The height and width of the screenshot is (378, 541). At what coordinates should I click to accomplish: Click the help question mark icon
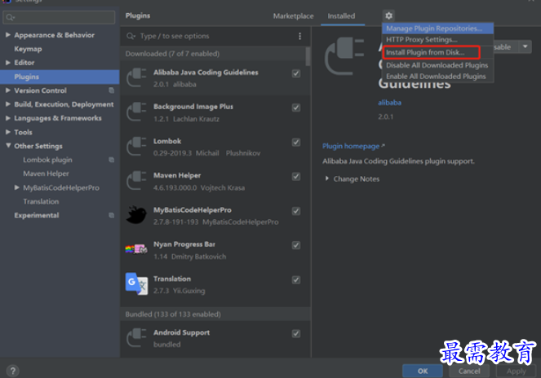pyautogui.click(x=13, y=371)
